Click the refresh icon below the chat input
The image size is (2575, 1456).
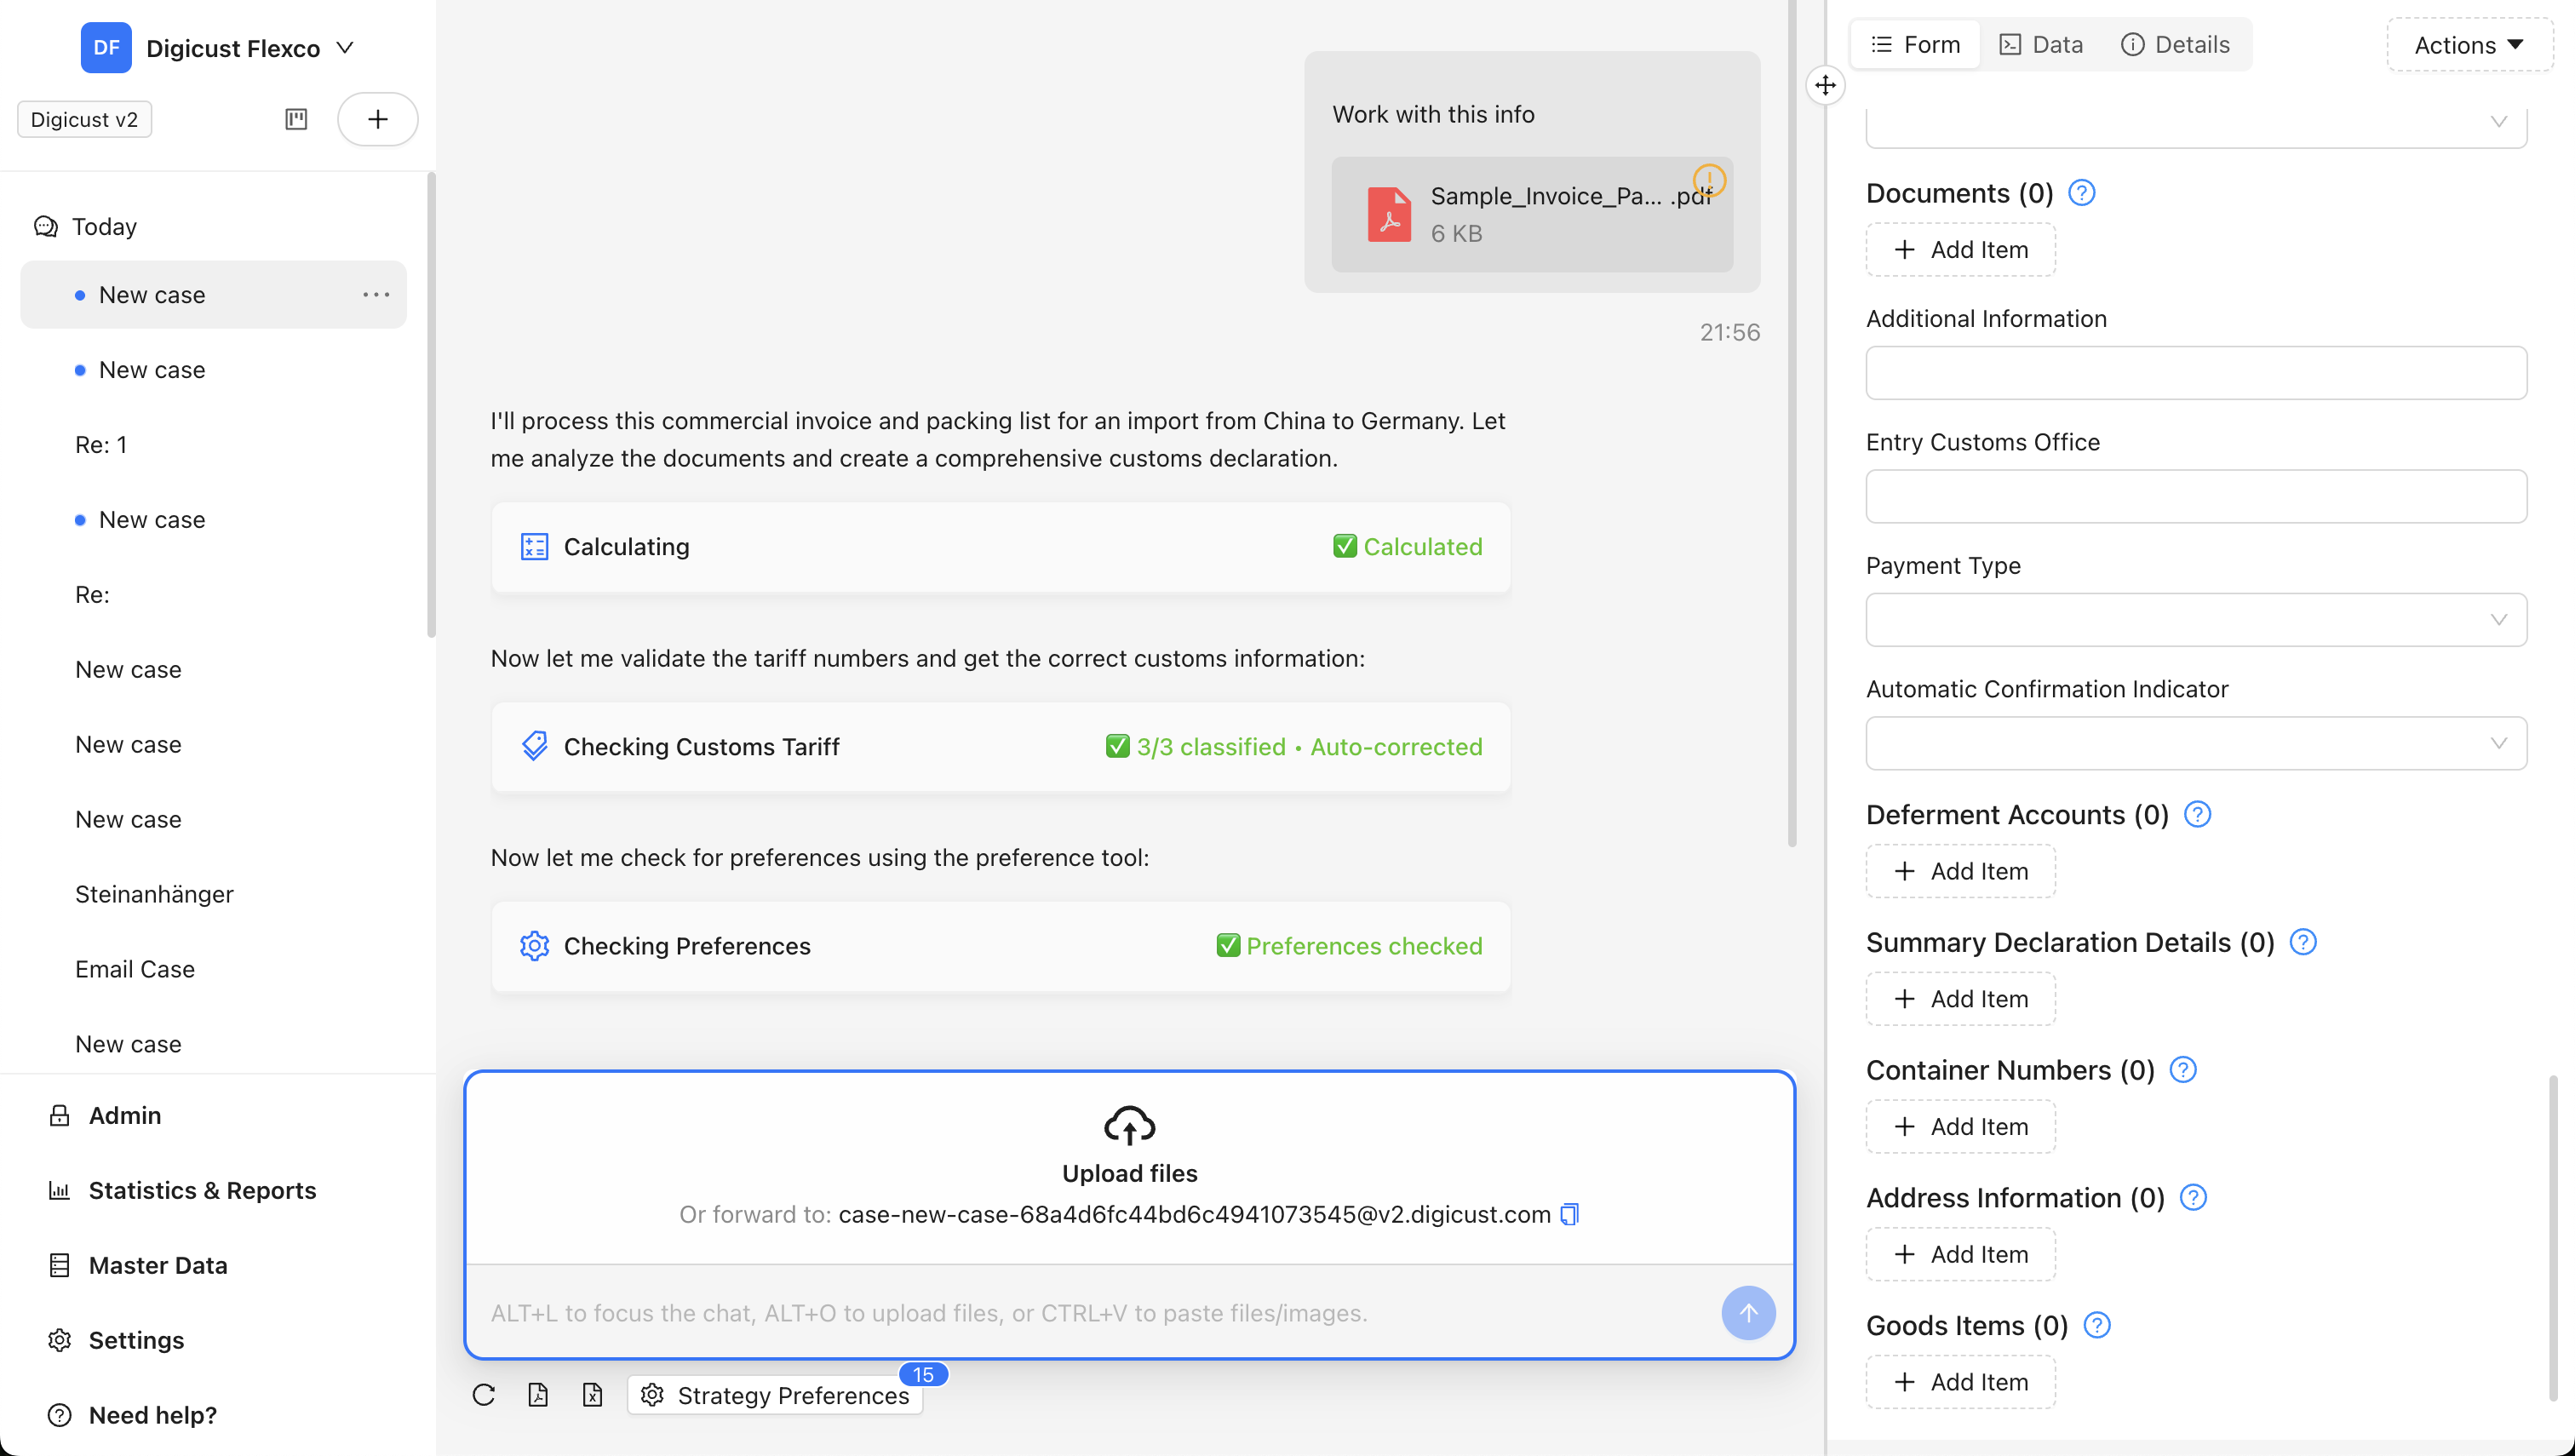[x=484, y=1395]
